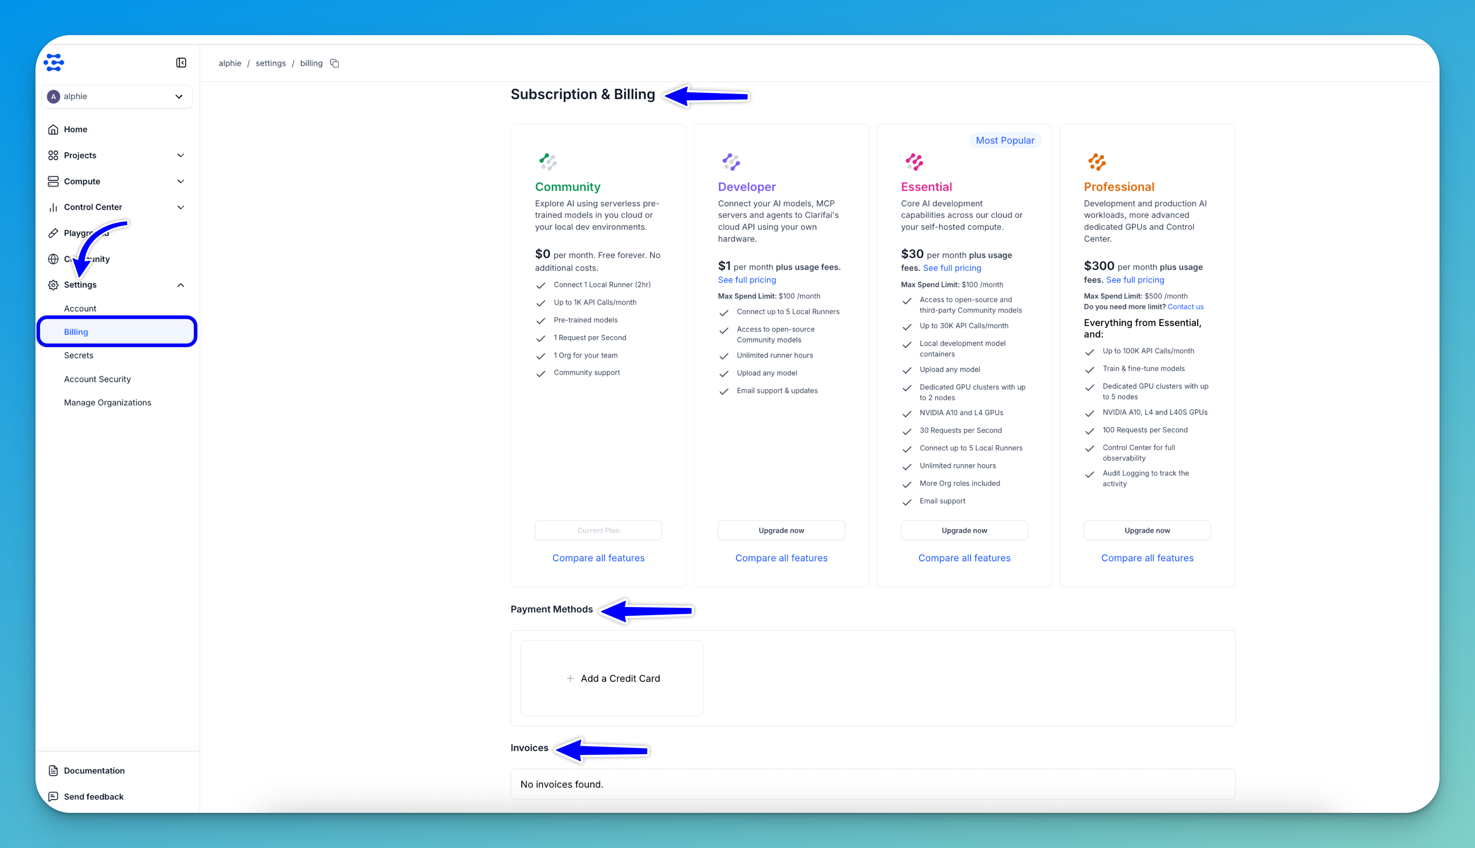This screenshot has width=1475, height=848.
Task: Click Upgrade now for Professional plan
Action: click(x=1147, y=530)
